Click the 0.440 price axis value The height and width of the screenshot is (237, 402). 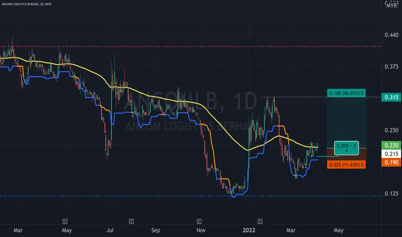tap(392, 35)
